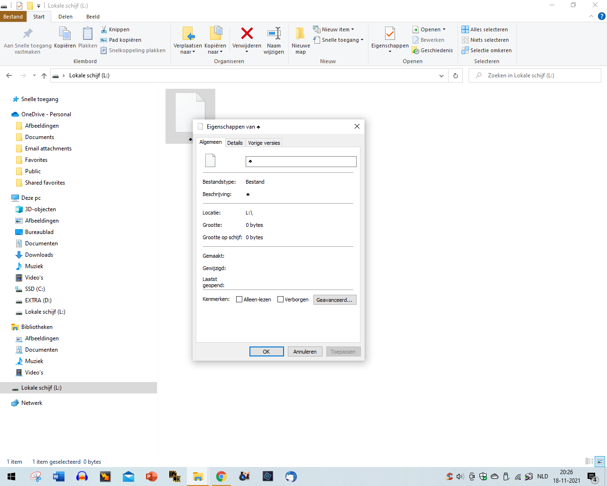Click the Nieuwe map folder icon
Viewport: 607px width, 486px height.
[300, 34]
